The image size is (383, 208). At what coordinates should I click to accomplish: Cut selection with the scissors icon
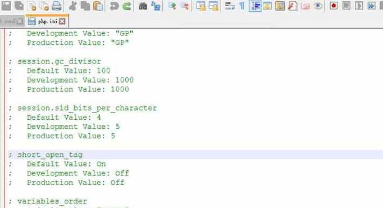pos(72,6)
